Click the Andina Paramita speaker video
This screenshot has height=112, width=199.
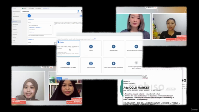[x=169, y=26]
